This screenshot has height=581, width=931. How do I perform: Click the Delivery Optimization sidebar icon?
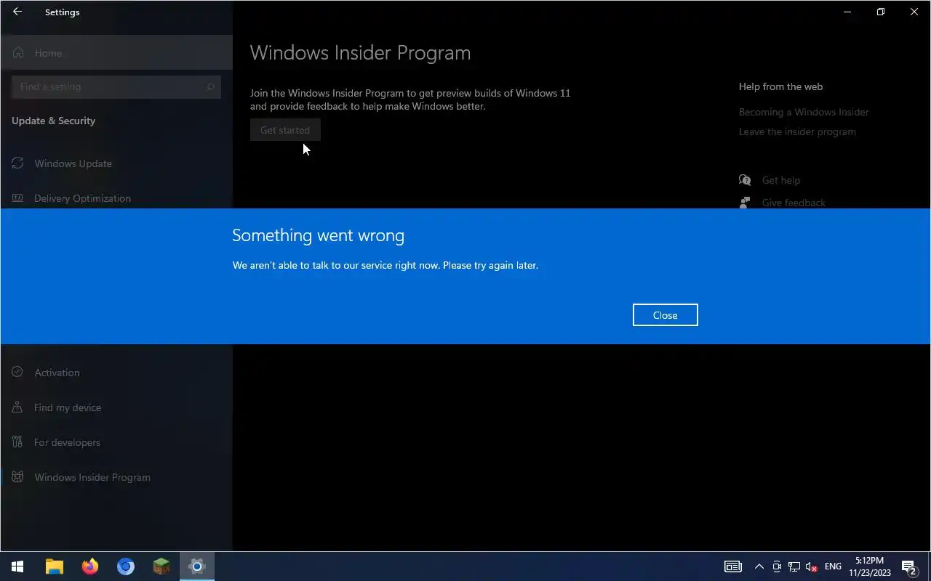click(17, 198)
